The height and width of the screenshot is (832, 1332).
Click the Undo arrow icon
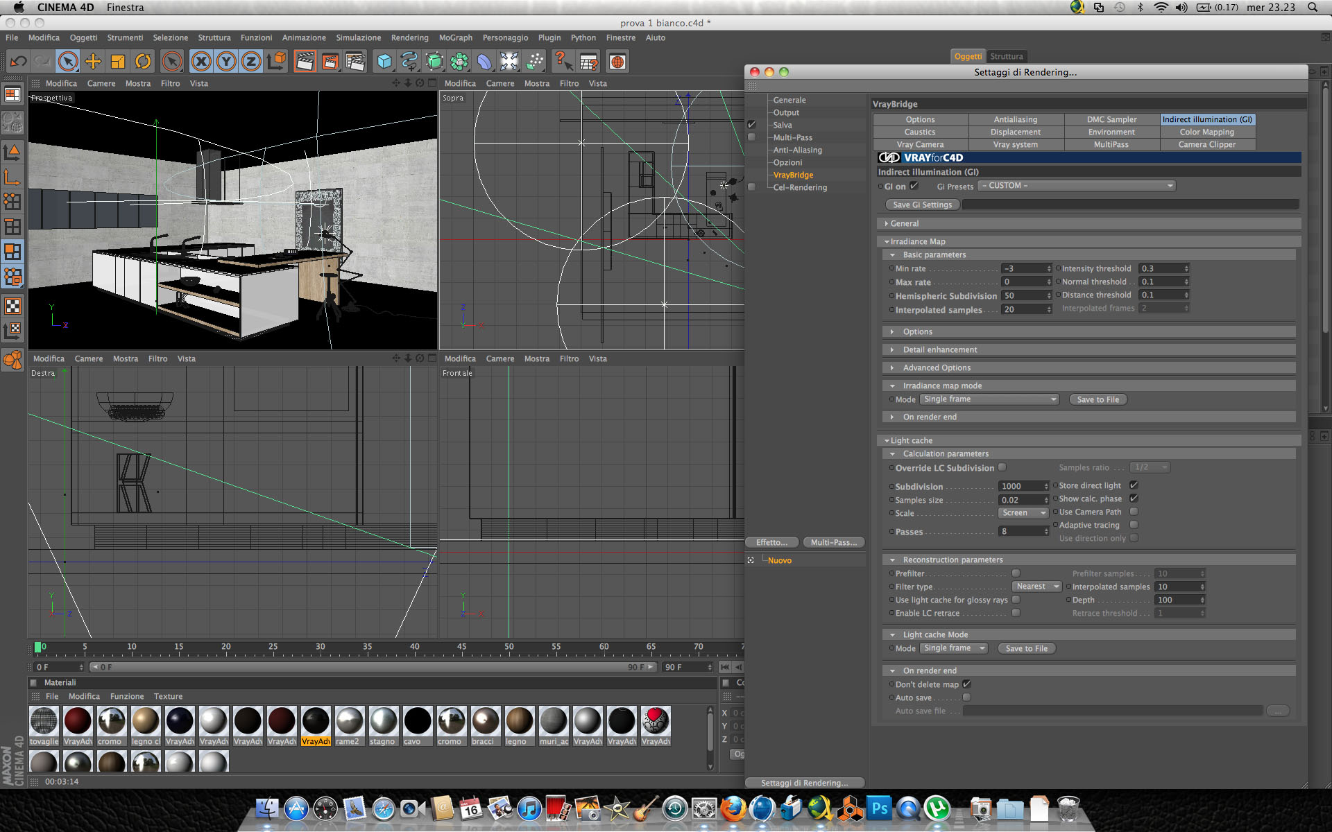click(x=18, y=62)
